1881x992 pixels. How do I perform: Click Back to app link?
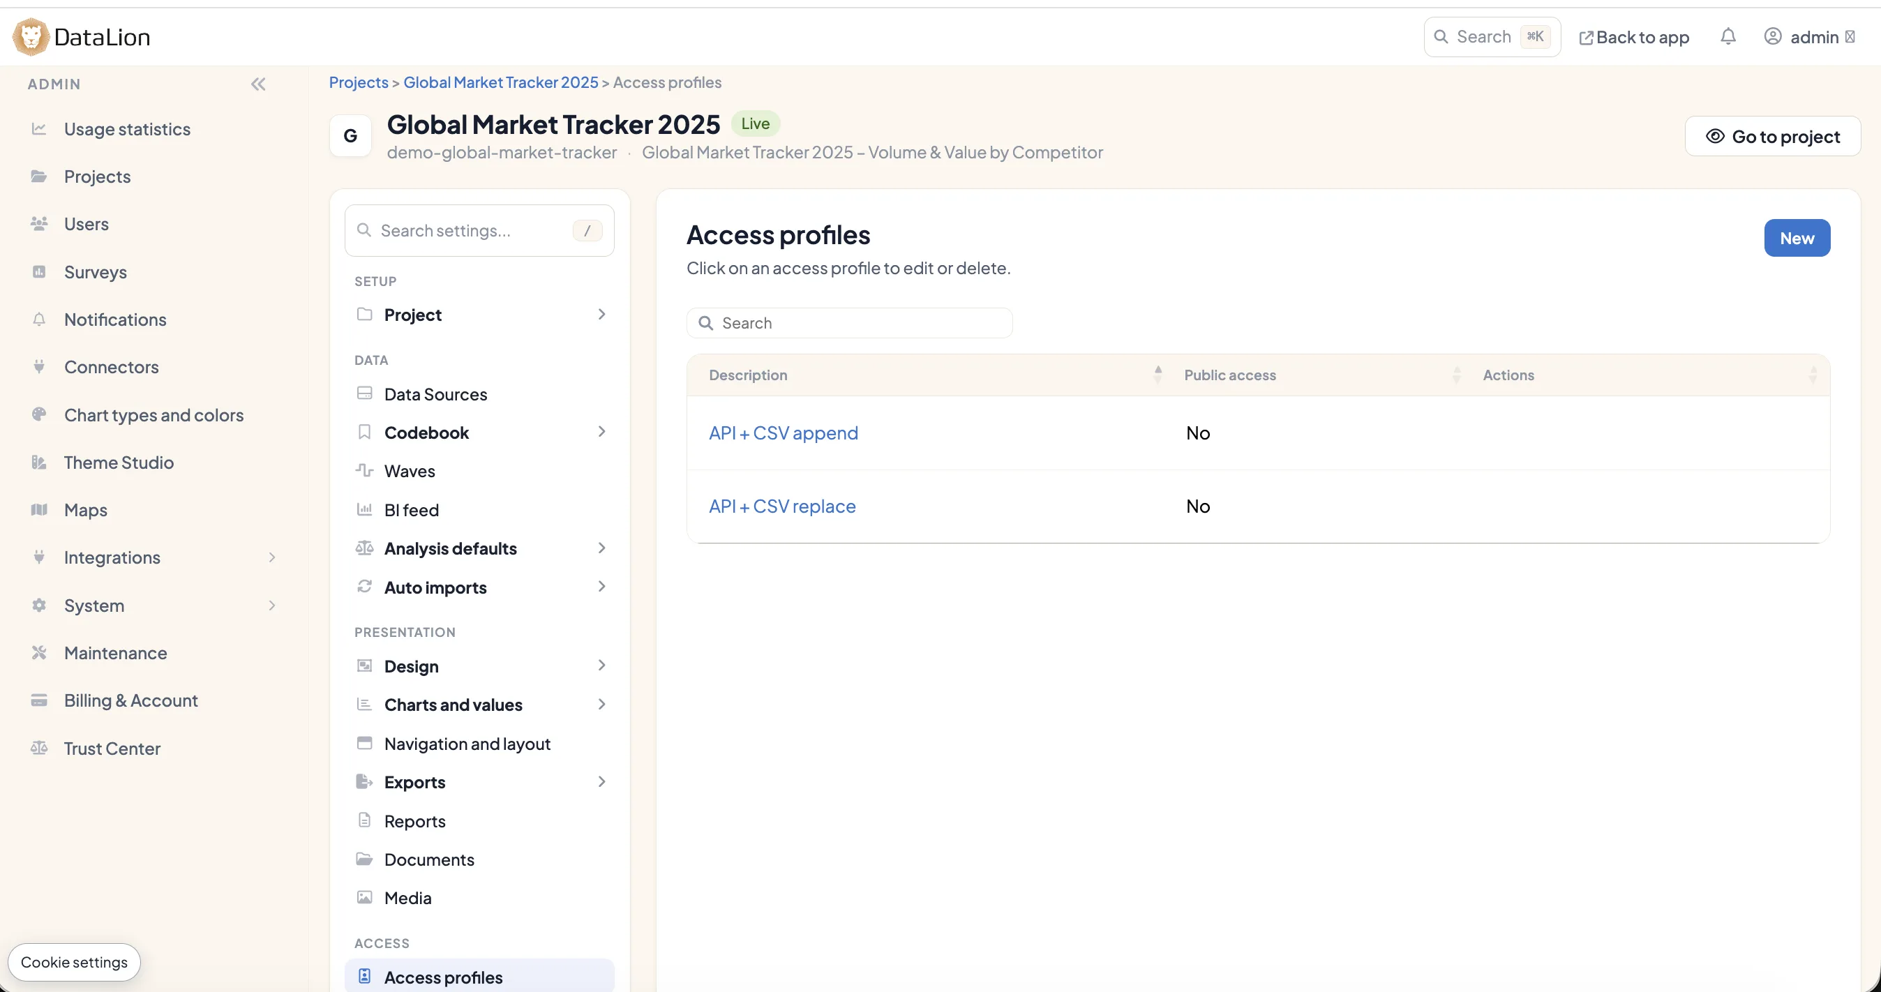(x=1634, y=36)
